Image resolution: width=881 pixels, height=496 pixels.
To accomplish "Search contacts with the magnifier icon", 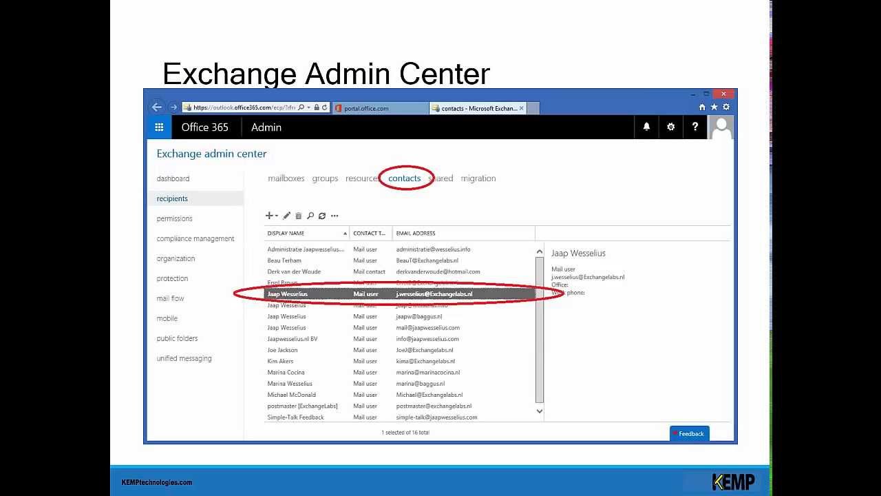I will click(x=310, y=216).
